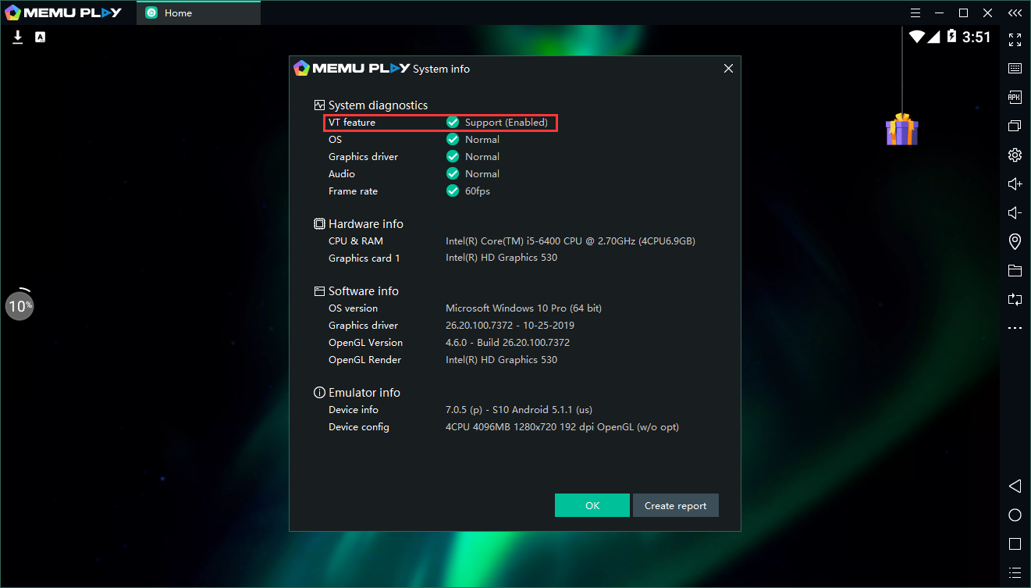
Task: Click the Create report button
Action: [x=675, y=505]
